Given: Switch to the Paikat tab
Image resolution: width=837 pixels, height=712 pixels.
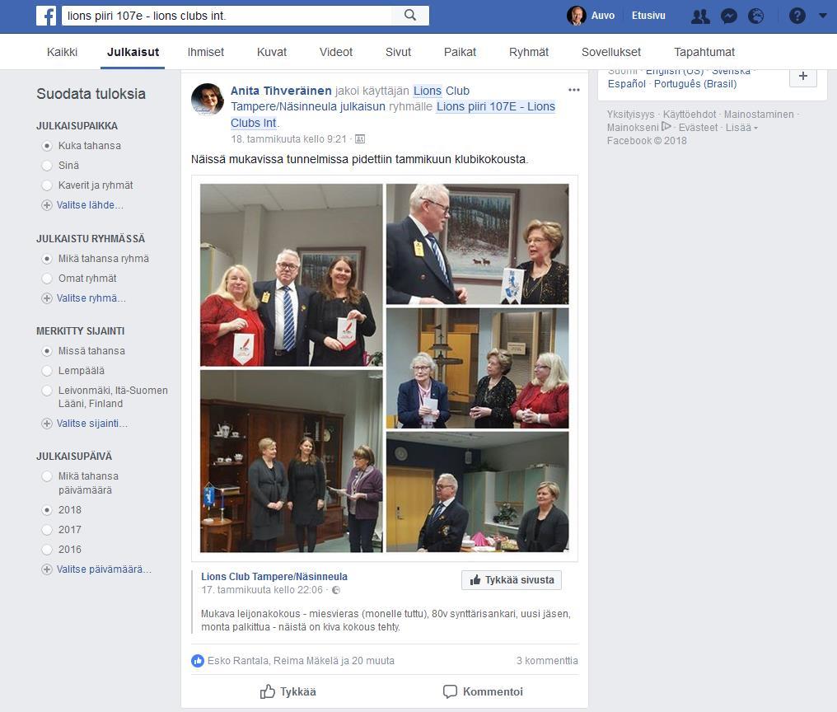Looking at the screenshot, I should tap(461, 52).
